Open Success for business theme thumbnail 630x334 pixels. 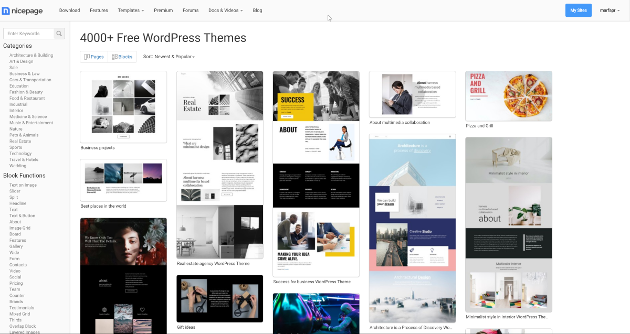click(x=316, y=174)
